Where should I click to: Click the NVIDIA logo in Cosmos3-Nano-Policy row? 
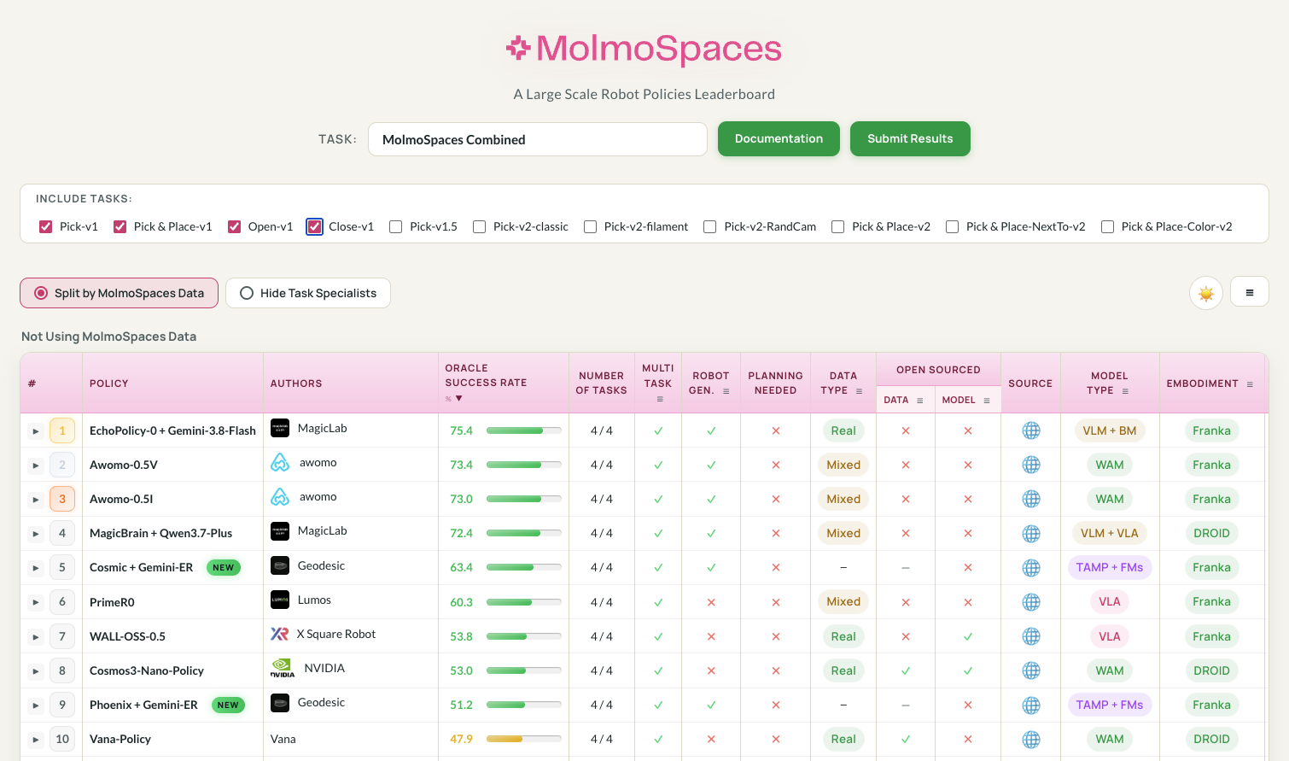pos(282,668)
